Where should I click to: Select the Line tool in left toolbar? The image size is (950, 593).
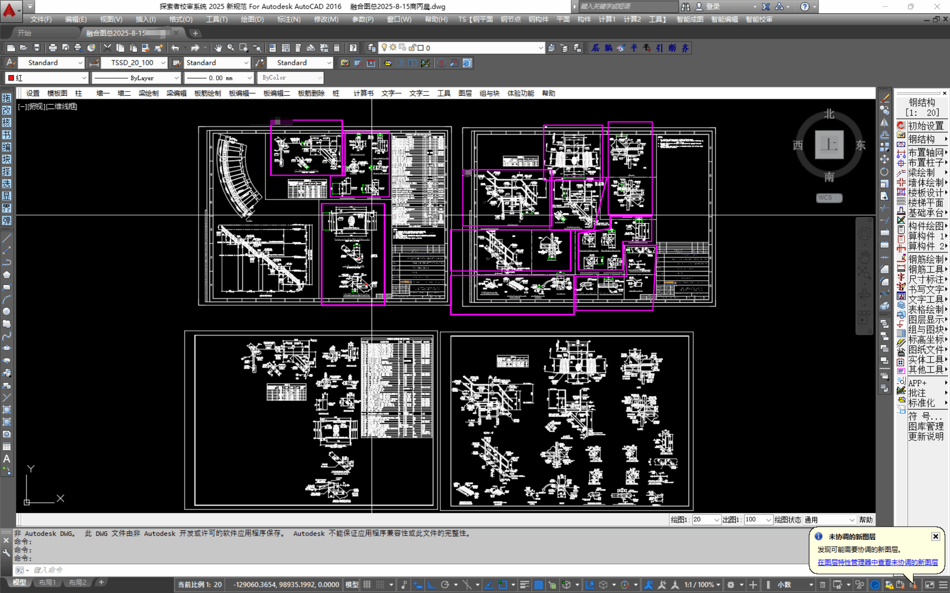(x=7, y=238)
